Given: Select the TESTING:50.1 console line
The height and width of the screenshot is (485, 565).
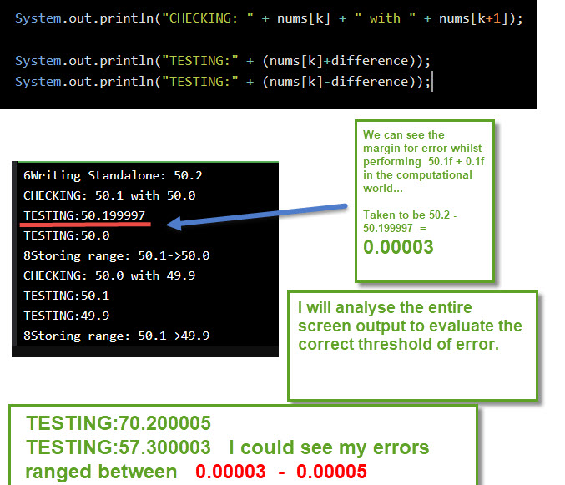Looking at the screenshot, I should click(x=66, y=296).
